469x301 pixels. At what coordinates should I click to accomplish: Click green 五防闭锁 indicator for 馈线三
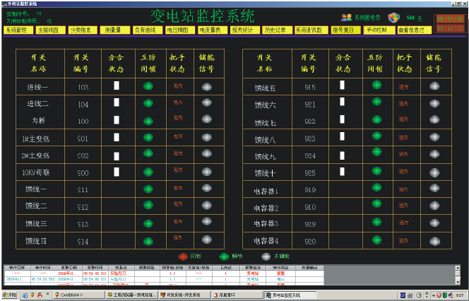(x=148, y=223)
